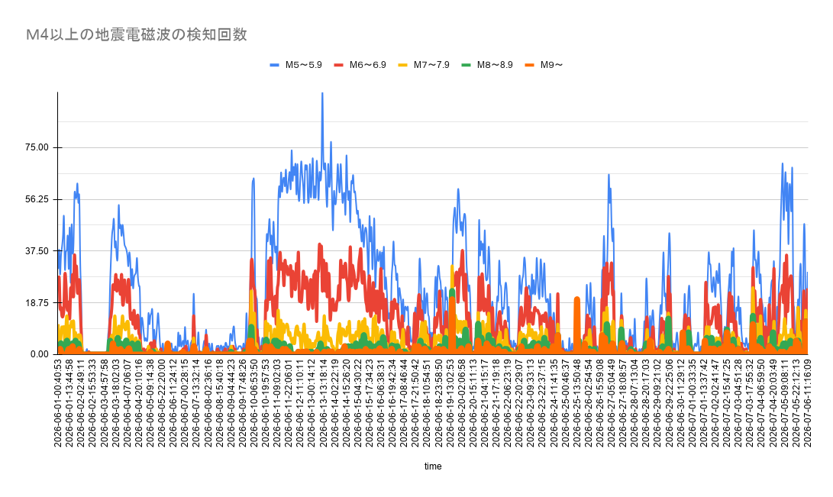
Task: Click the orange M9 spike near 06-25-13:50:48
Action: click(x=577, y=325)
